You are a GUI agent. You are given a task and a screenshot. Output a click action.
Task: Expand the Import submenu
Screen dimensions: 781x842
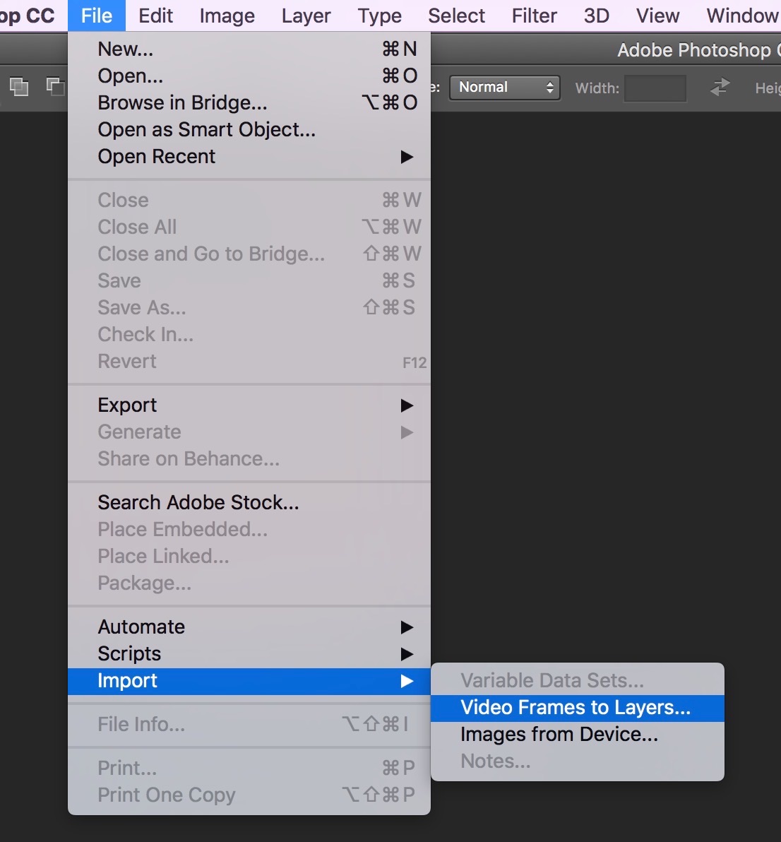click(249, 681)
